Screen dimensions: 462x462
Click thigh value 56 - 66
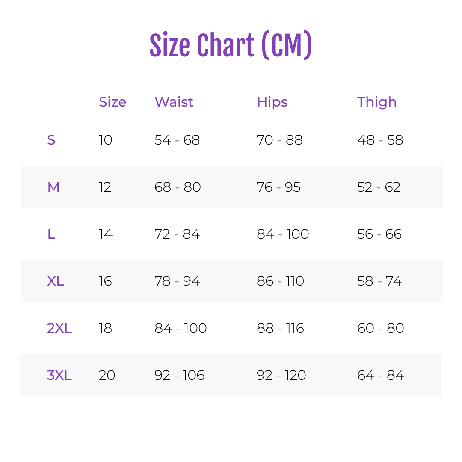[x=379, y=234]
